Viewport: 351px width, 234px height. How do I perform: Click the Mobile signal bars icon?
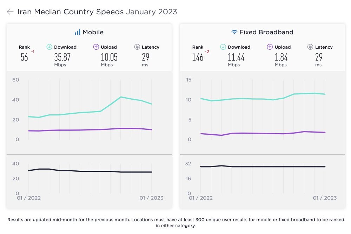77,33
